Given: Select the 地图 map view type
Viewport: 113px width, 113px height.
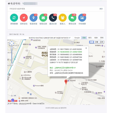Looking at the screenshot, I should tap(92, 42).
